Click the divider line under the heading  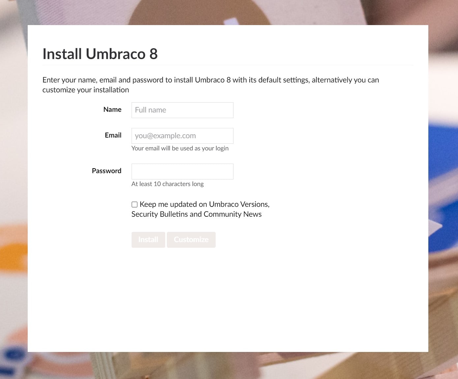tap(228, 65)
